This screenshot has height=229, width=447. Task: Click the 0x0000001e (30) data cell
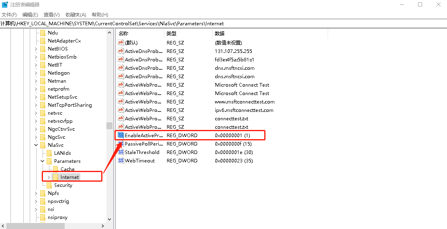point(234,152)
